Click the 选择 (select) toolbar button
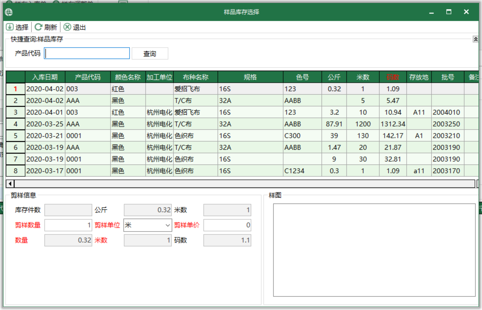The width and height of the screenshot is (482, 310). coord(17,27)
